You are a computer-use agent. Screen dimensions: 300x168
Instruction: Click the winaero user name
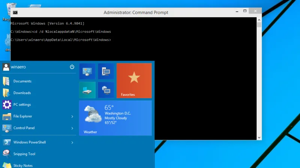click(18, 67)
